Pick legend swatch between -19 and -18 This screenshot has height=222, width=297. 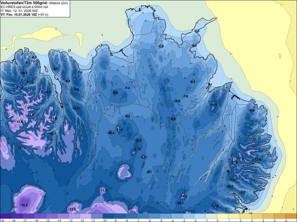click(6, 216)
